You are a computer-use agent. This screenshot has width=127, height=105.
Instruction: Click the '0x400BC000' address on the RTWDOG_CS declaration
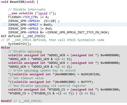(109, 89)
